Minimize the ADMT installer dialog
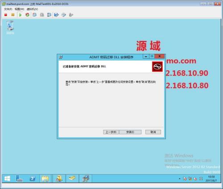Screen dimensions: 223x189 [x=146, y=56]
